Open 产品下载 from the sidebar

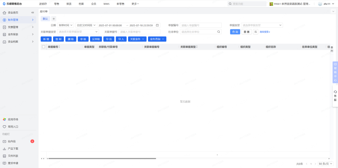pyautogui.click(x=13, y=149)
